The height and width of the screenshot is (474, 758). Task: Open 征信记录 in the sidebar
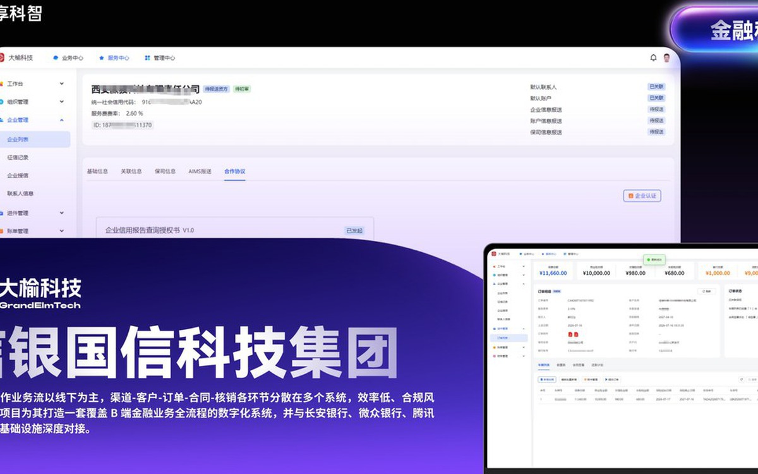[18, 157]
